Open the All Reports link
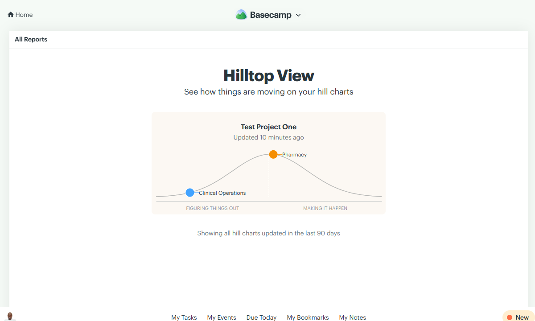 [x=31, y=39]
